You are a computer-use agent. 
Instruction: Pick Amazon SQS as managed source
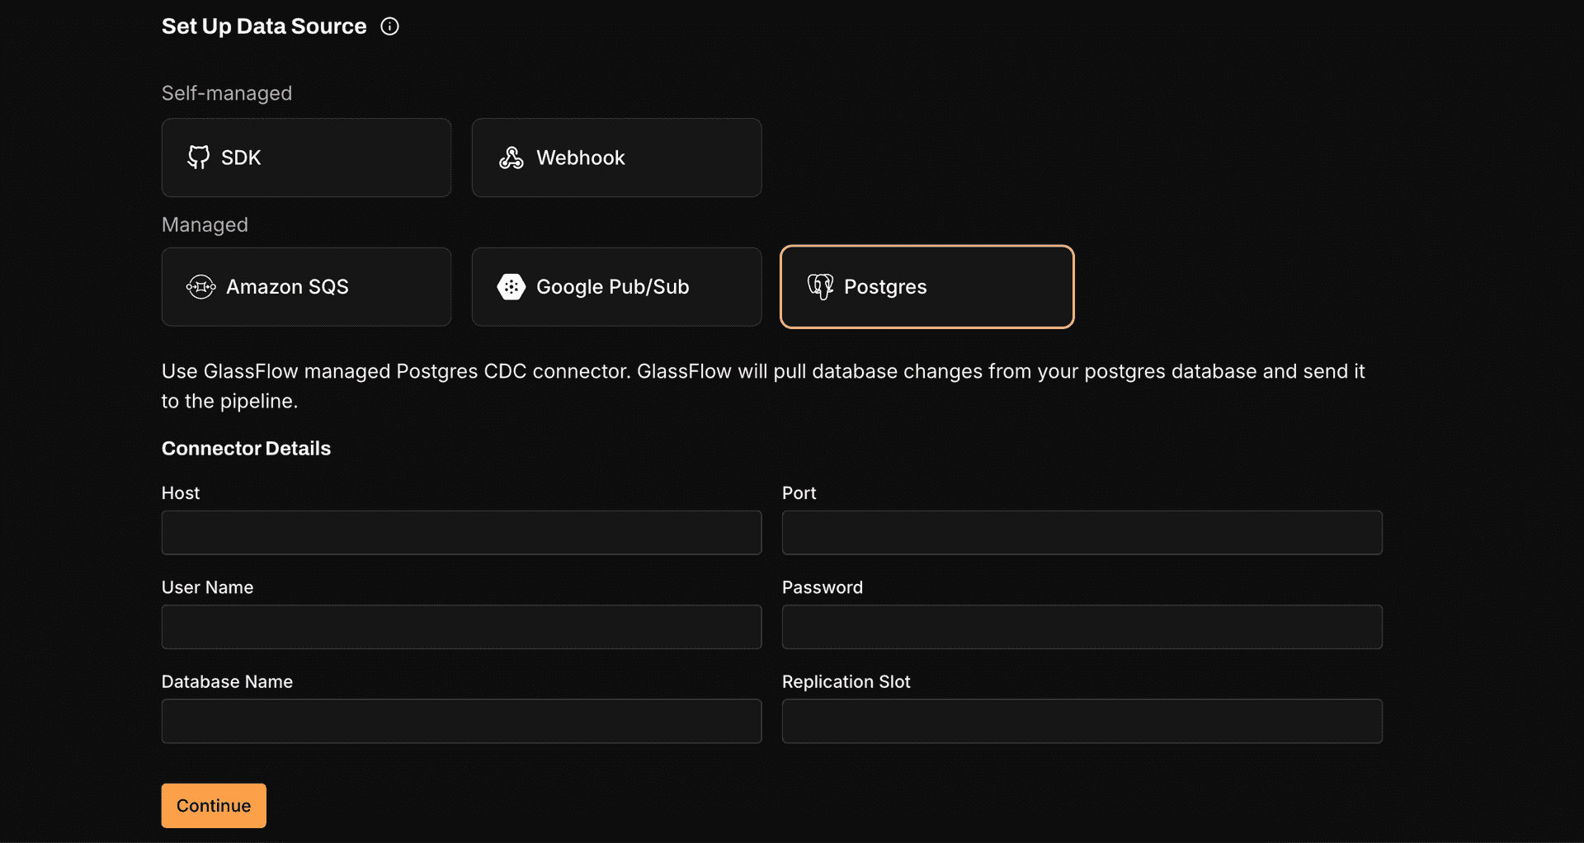(306, 287)
